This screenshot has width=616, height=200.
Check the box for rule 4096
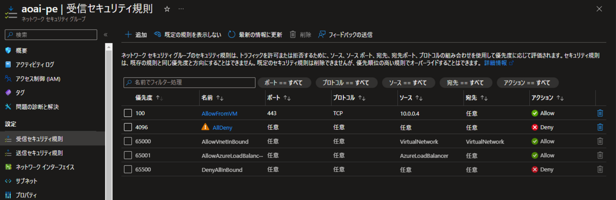pyautogui.click(x=128, y=127)
